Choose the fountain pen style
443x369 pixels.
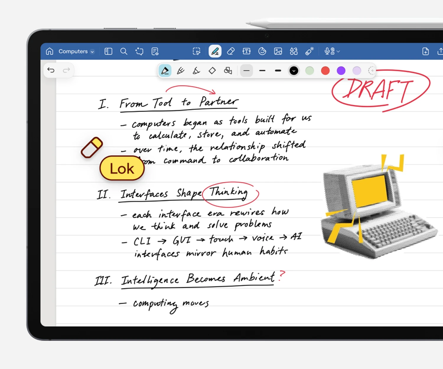tap(180, 71)
